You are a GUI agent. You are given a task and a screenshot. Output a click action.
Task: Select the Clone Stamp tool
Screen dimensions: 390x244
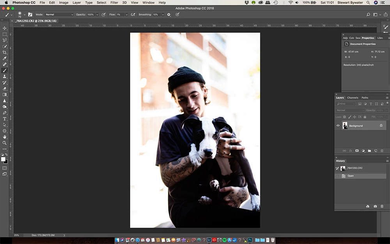[4, 77]
